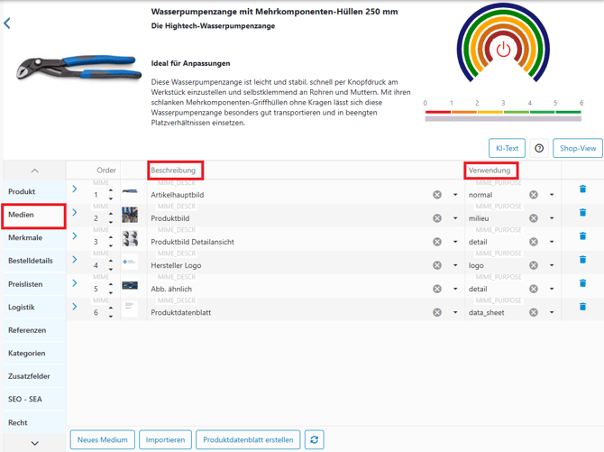Click the power icon in the rainbow gauge
The image size is (604, 452).
point(503,50)
